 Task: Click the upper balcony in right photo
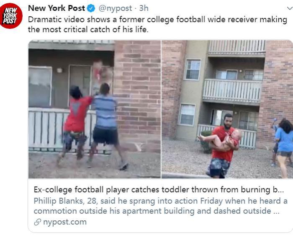[x=236, y=48]
